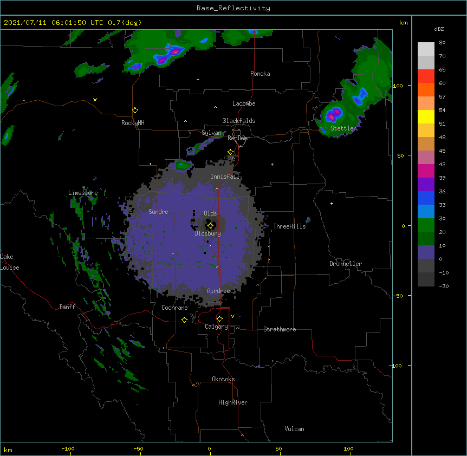Click the storm cell core near Stettler
The height and width of the screenshot is (456, 467).
tap(333, 115)
